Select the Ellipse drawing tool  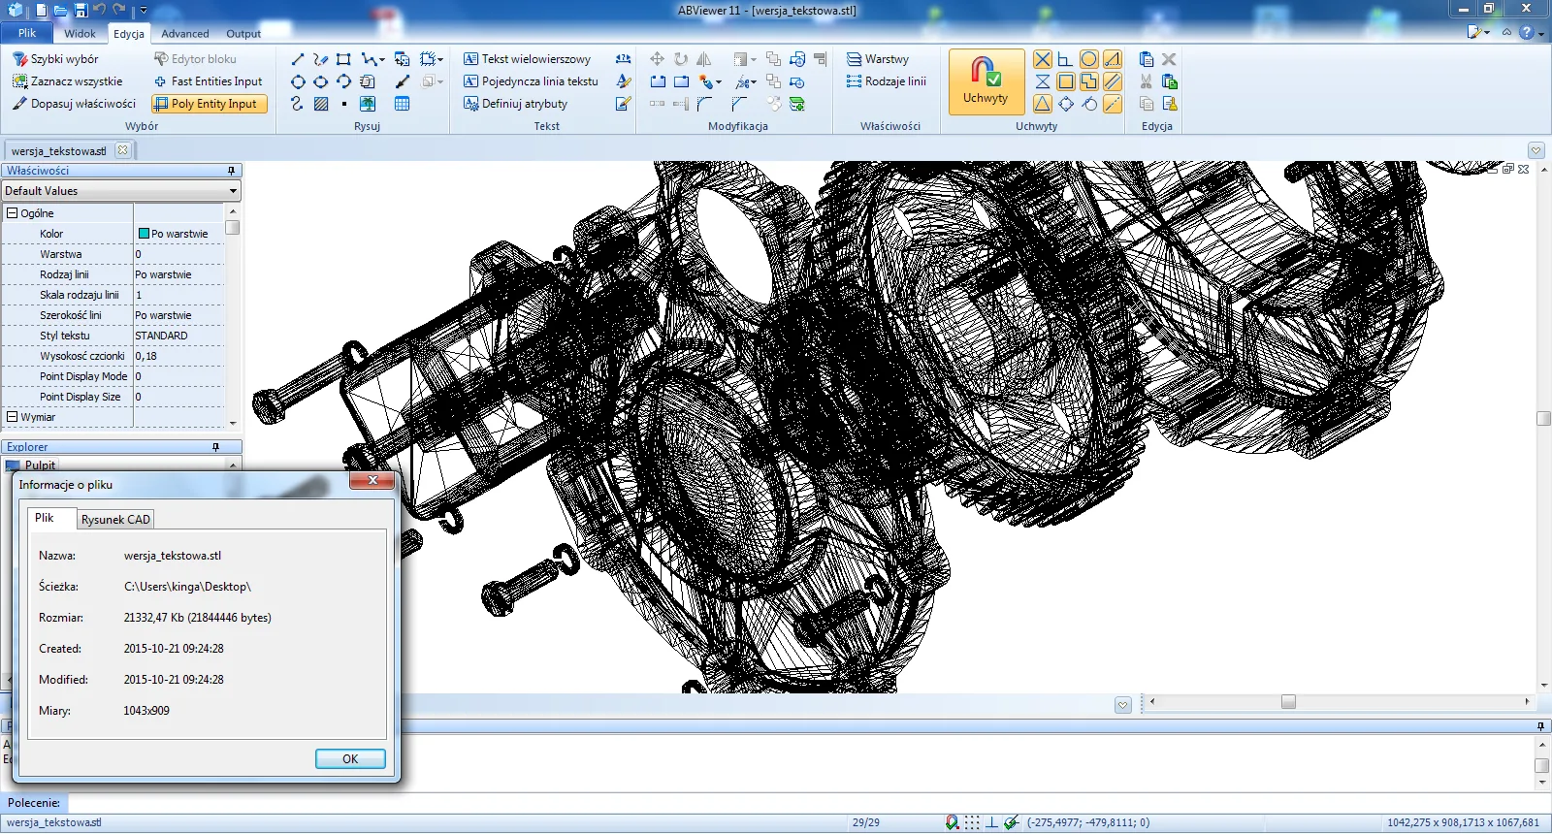click(x=321, y=81)
